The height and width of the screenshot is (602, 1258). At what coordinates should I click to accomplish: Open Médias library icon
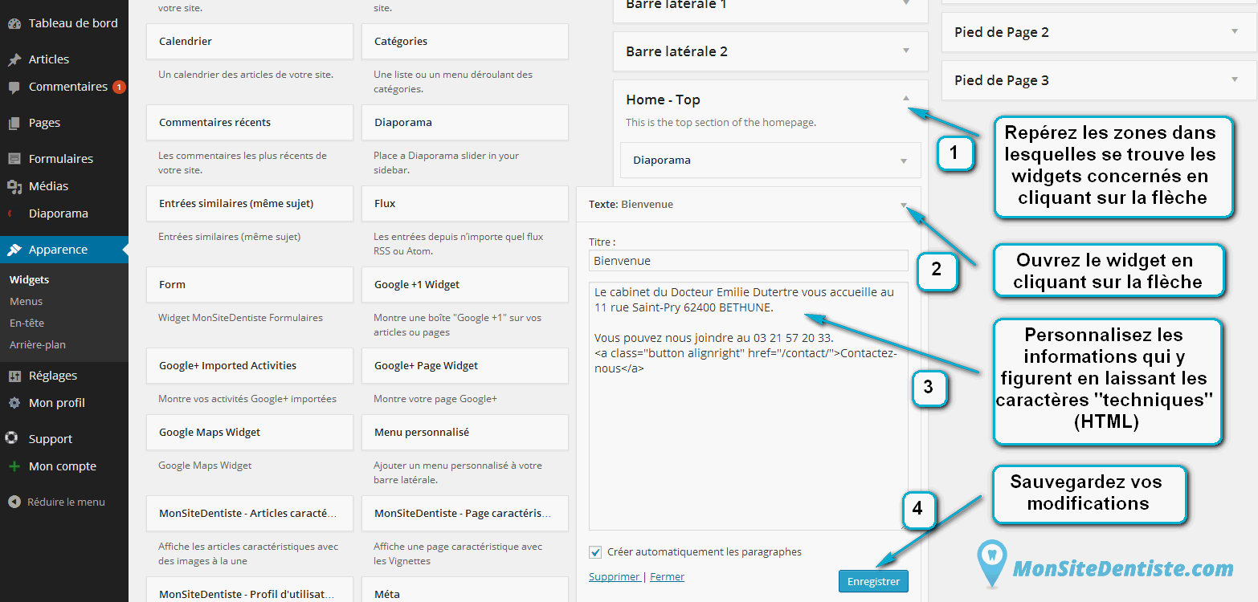tap(14, 186)
